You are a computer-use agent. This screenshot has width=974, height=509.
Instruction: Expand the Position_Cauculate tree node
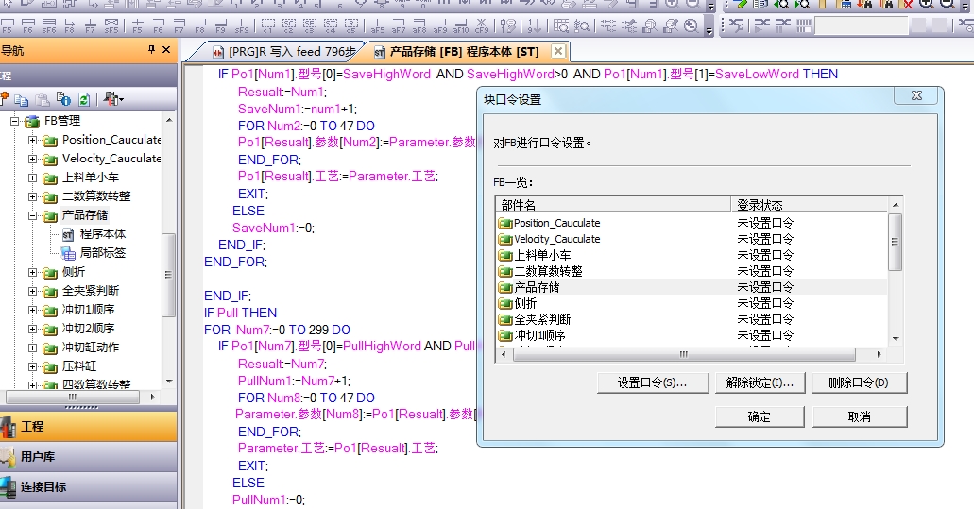(33, 140)
